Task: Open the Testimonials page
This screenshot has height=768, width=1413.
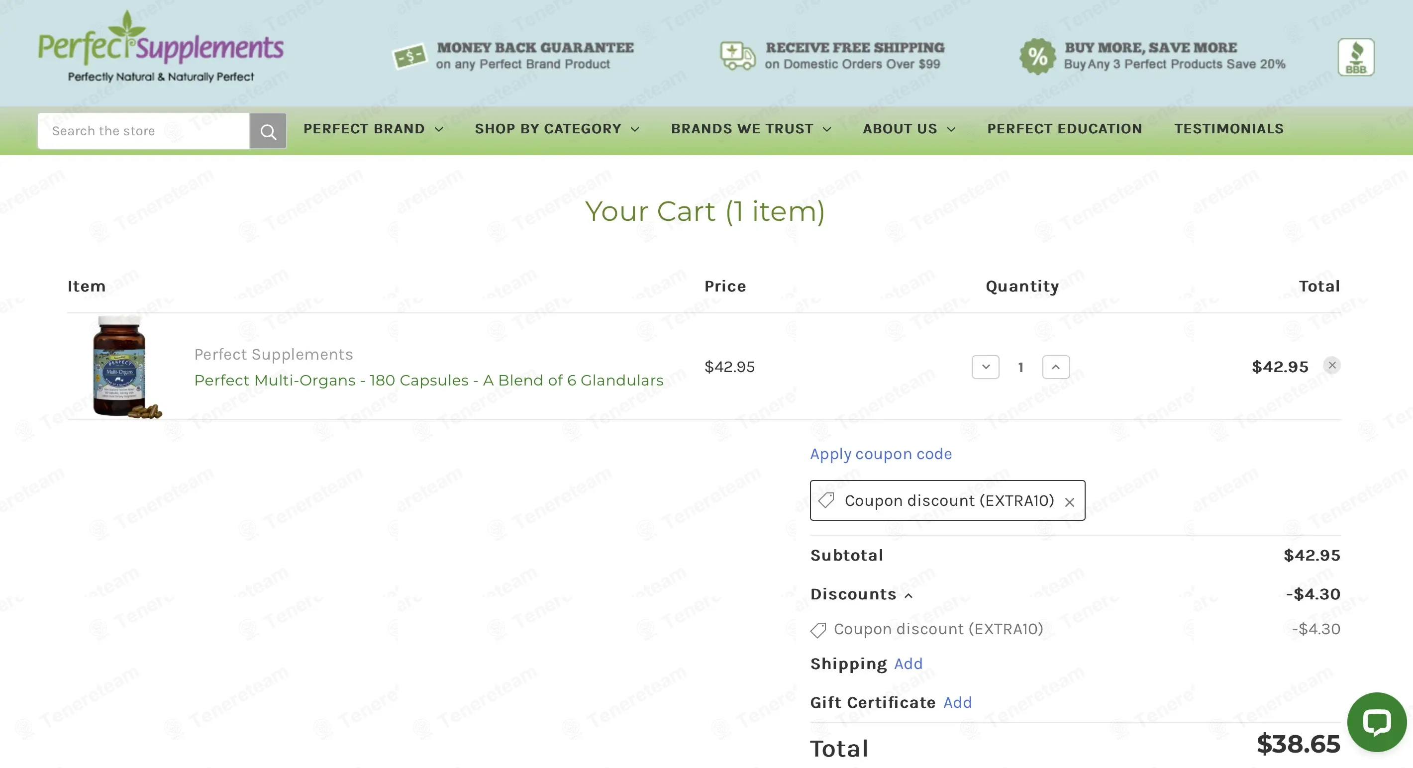Action: (x=1229, y=129)
